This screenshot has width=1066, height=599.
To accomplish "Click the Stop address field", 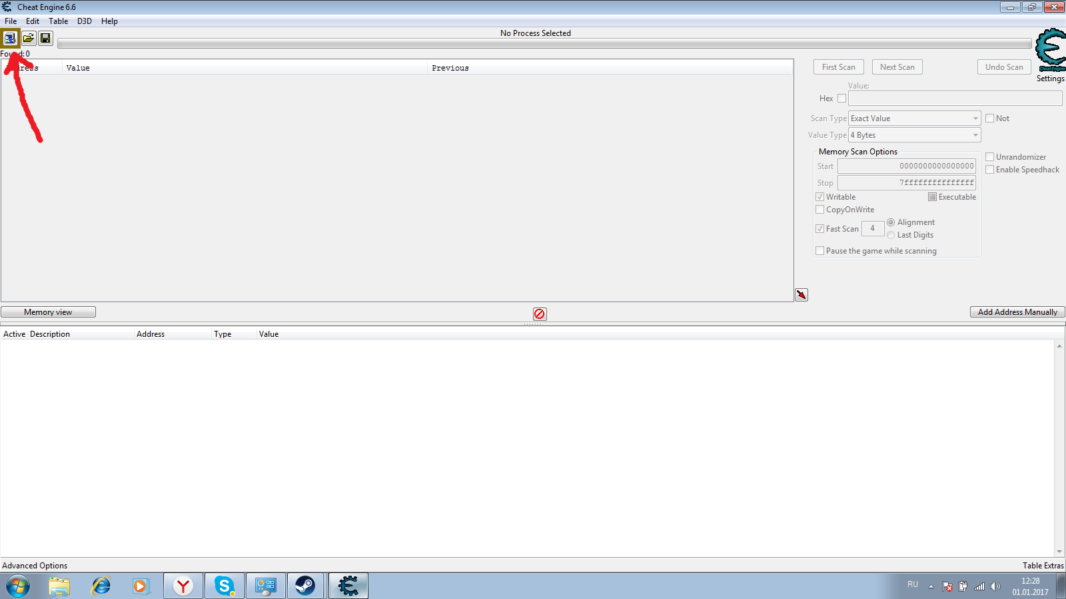I will coord(907,183).
